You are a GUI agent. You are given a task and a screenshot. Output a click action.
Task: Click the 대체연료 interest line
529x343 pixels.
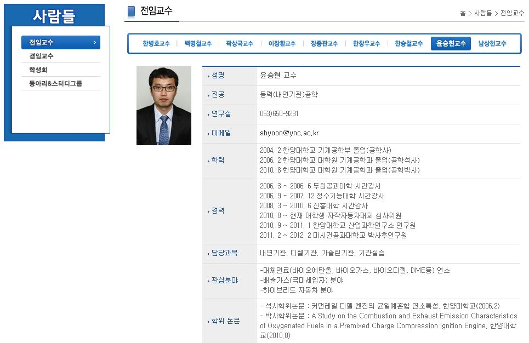tap(355, 271)
